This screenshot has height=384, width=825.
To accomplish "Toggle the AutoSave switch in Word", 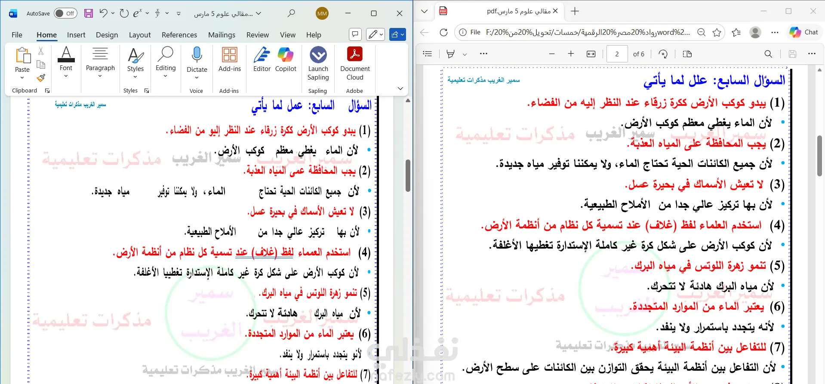I will 65,13.
